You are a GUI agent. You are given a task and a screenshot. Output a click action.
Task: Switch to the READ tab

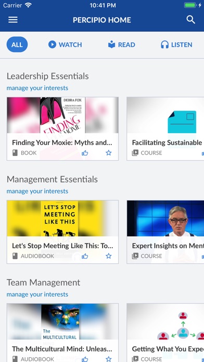122,45
